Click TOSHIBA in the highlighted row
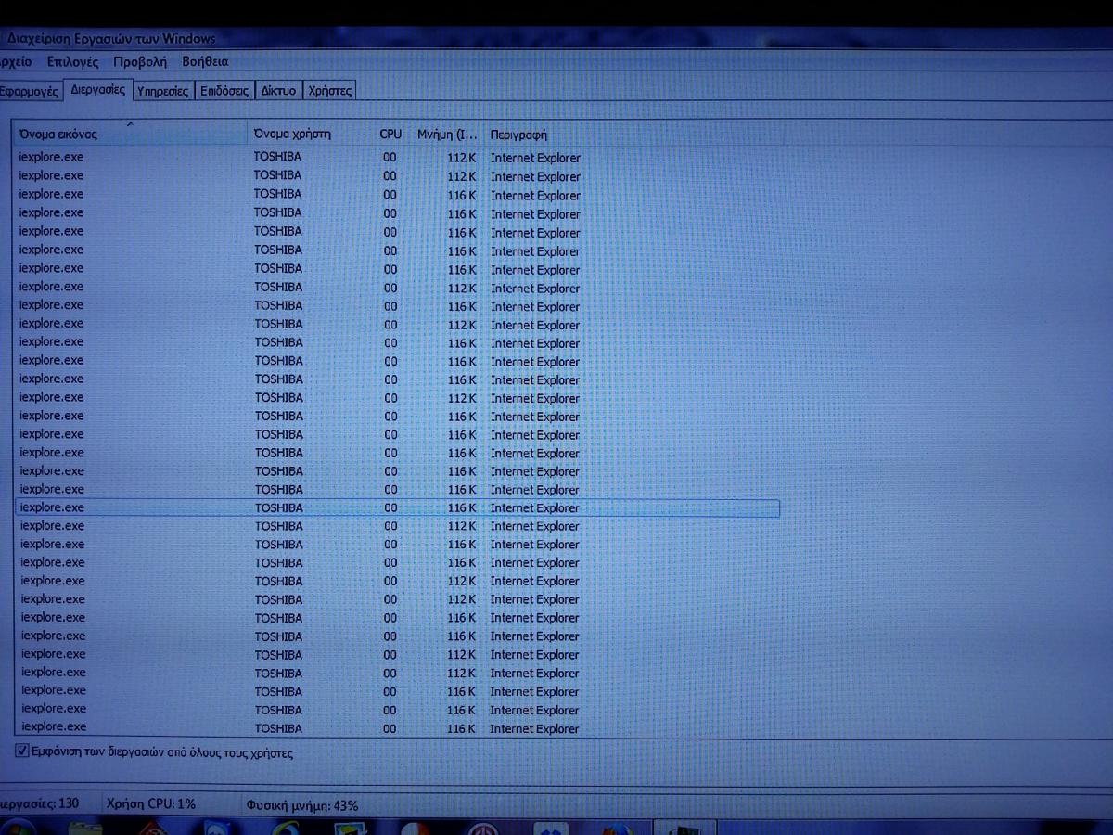 tap(278, 507)
